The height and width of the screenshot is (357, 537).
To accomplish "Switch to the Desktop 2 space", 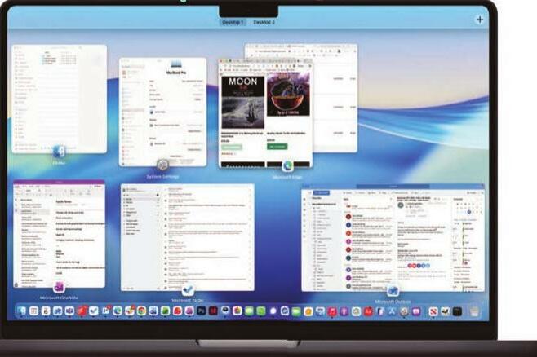I will click(x=264, y=22).
